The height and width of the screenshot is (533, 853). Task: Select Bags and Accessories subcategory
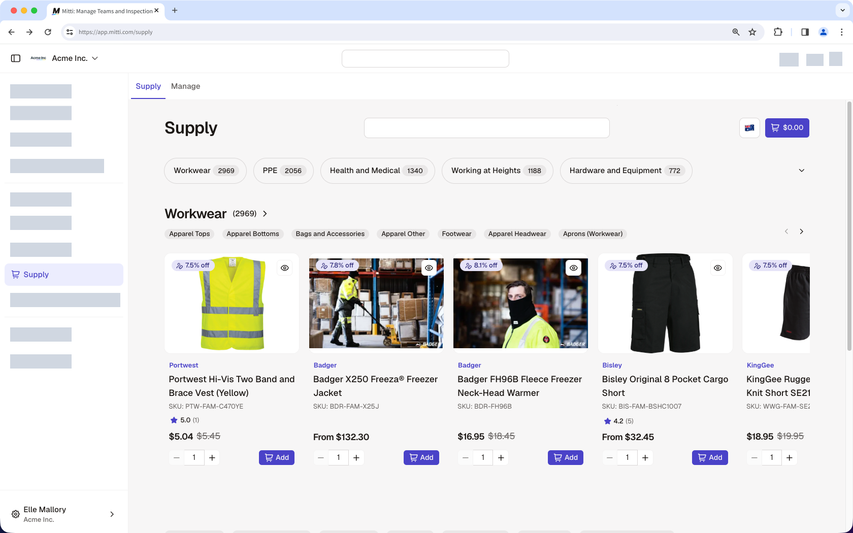pos(330,234)
